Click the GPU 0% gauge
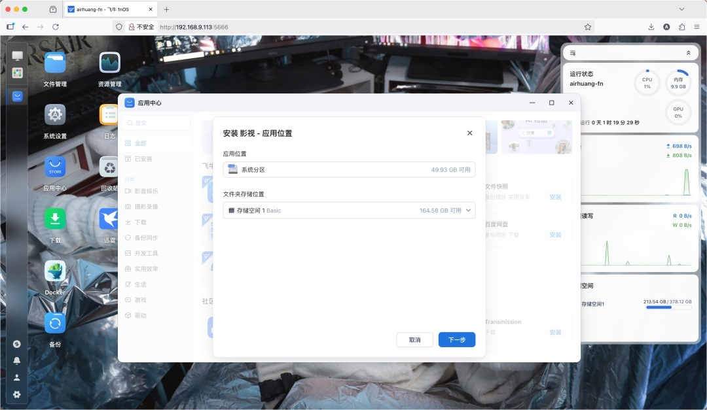The width and height of the screenshot is (707, 410). pyautogui.click(x=678, y=112)
